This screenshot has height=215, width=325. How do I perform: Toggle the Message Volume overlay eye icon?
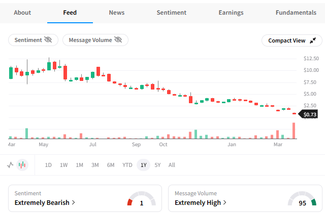[118, 40]
